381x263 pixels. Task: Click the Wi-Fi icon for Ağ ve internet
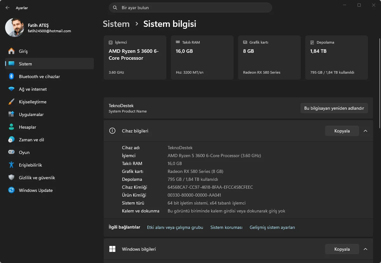(x=11, y=89)
